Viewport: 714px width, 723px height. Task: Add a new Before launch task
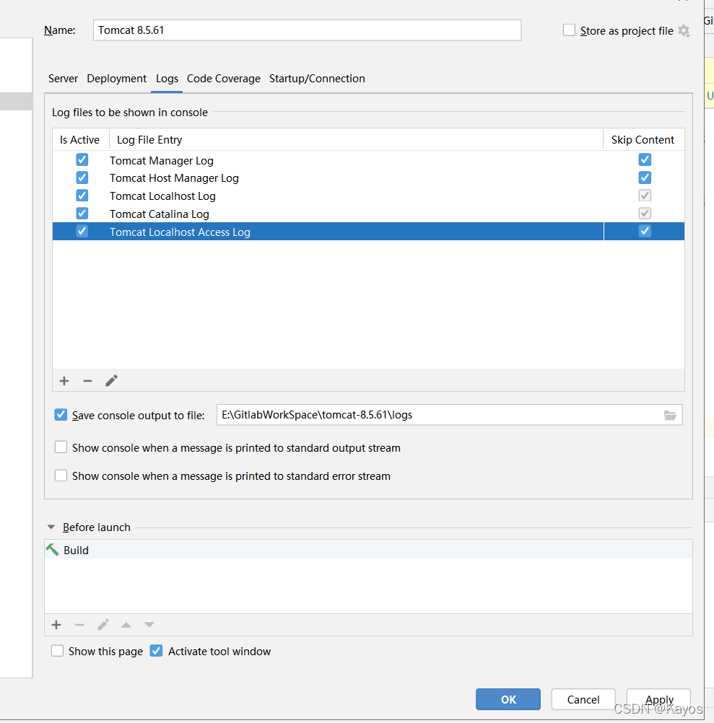(x=56, y=625)
